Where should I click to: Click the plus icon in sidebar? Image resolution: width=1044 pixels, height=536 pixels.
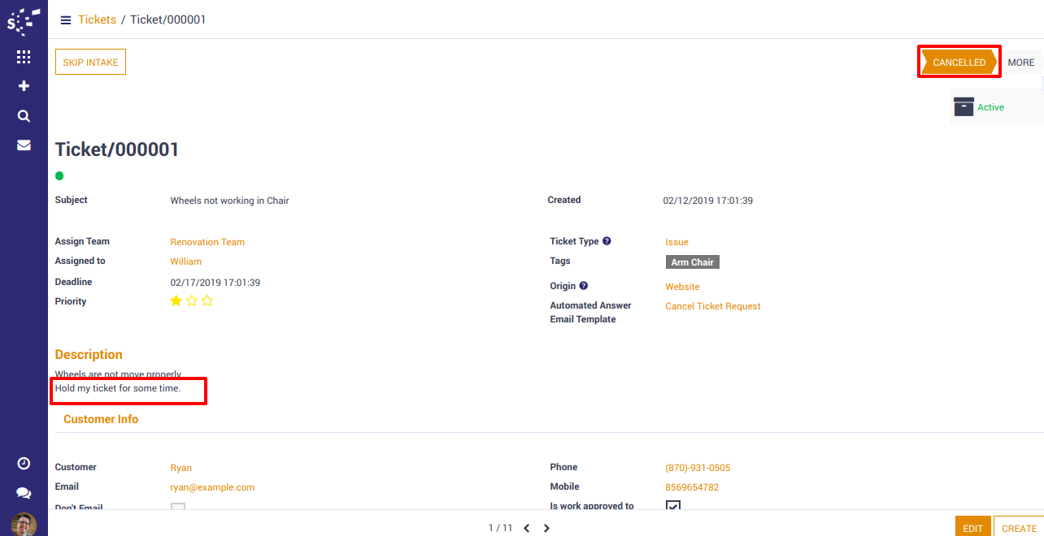[24, 86]
